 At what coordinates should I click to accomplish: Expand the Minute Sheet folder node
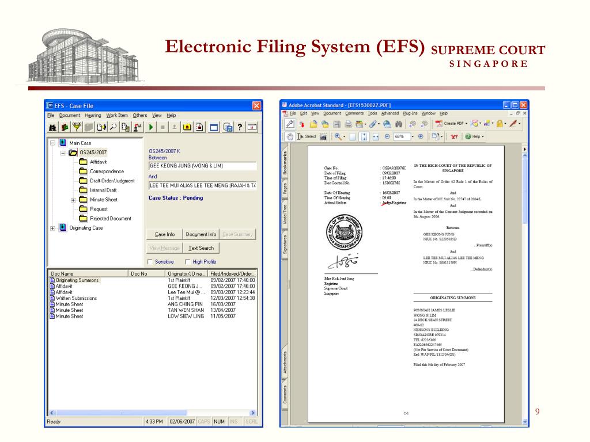click(73, 200)
